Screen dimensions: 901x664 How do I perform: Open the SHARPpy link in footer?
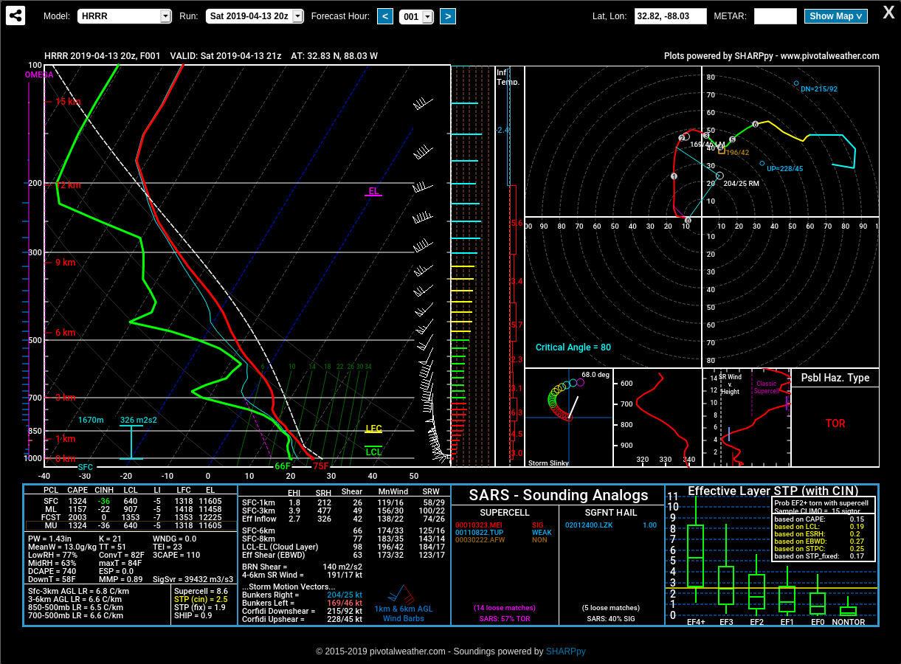pyautogui.click(x=565, y=651)
